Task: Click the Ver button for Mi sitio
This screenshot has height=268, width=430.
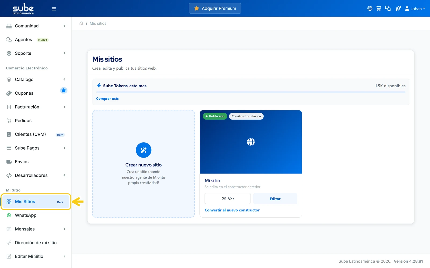Action: 228,199
